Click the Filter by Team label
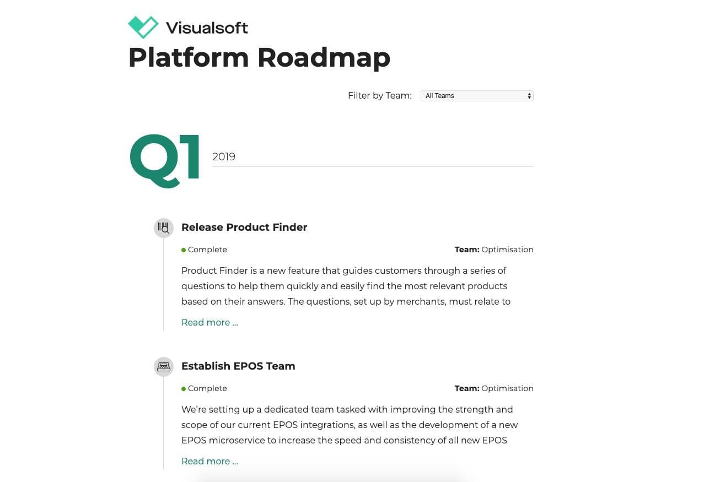Screen dimensions: 704x482 click(380, 95)
